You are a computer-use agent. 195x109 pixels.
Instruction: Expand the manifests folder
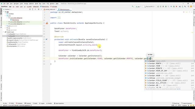tap(5, 14)
